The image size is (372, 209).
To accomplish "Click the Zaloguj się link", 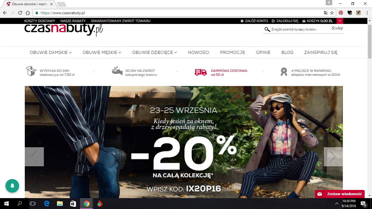I will 285,21.
